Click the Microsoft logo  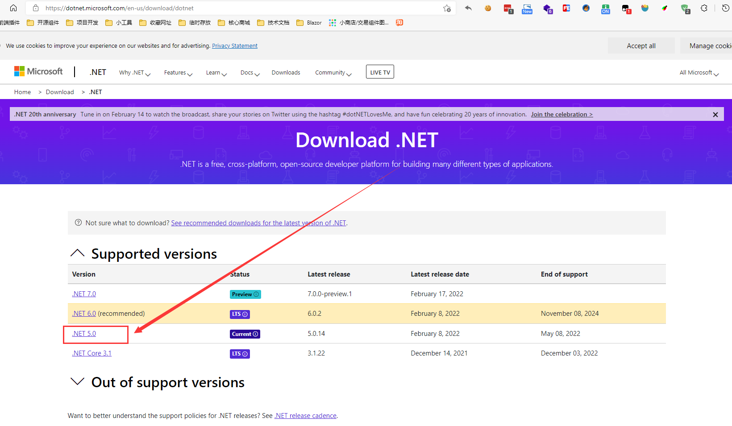[x=38, y=71]
